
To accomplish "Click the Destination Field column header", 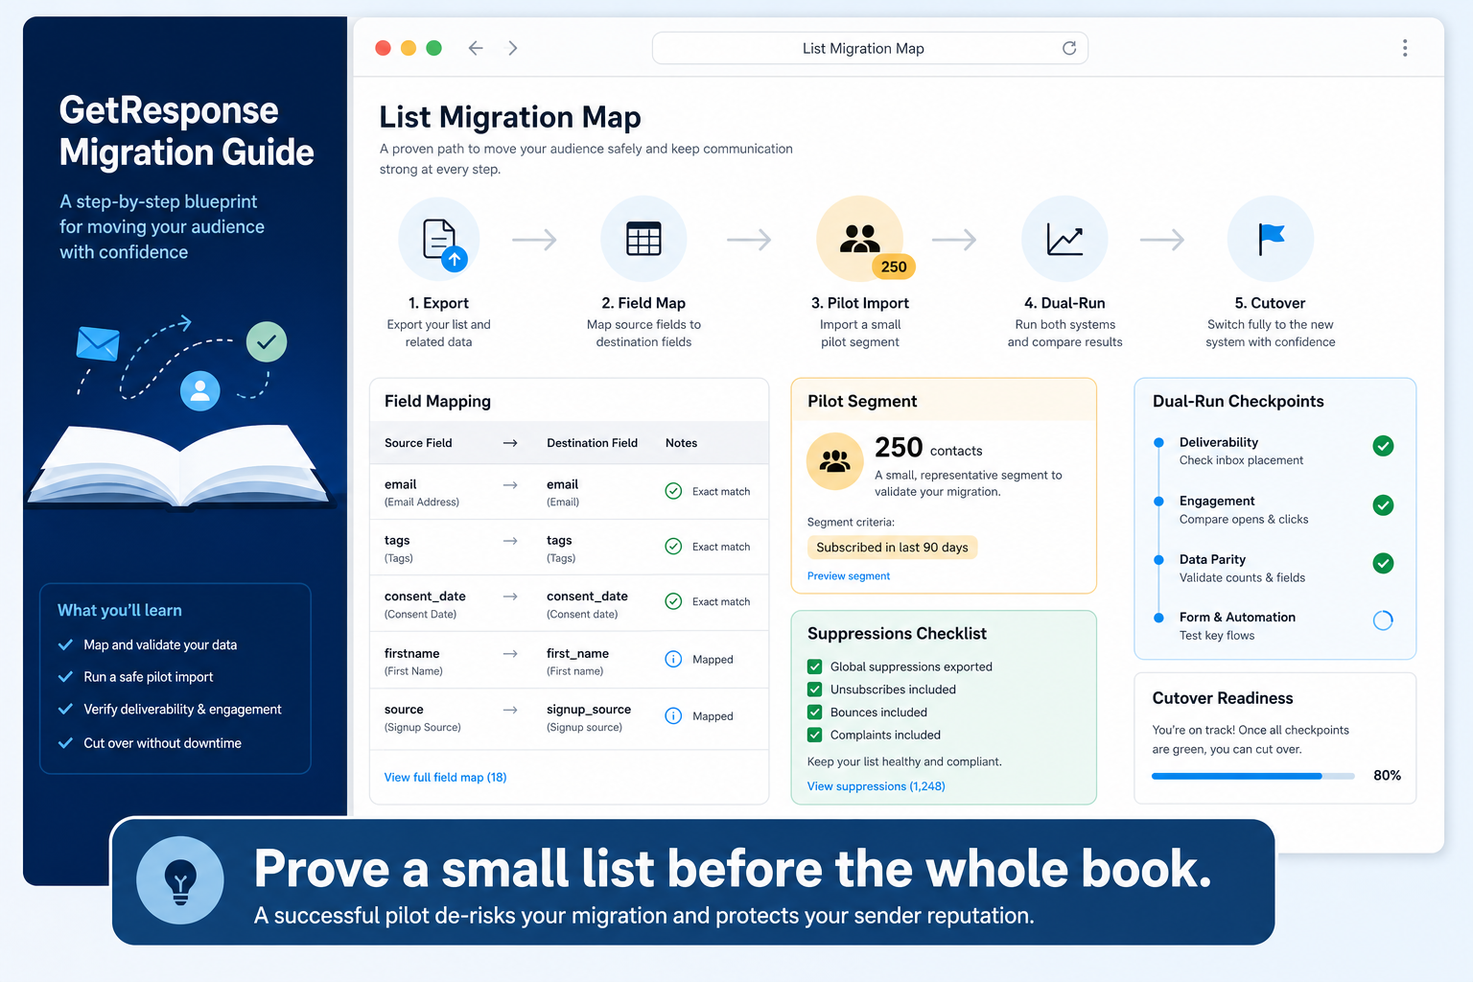I will pyautogui.click(x=592, y=443).
